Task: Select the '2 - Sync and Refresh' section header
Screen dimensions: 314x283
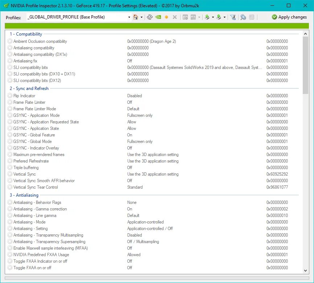Action: pyautogui.click(x=29, y=89)
